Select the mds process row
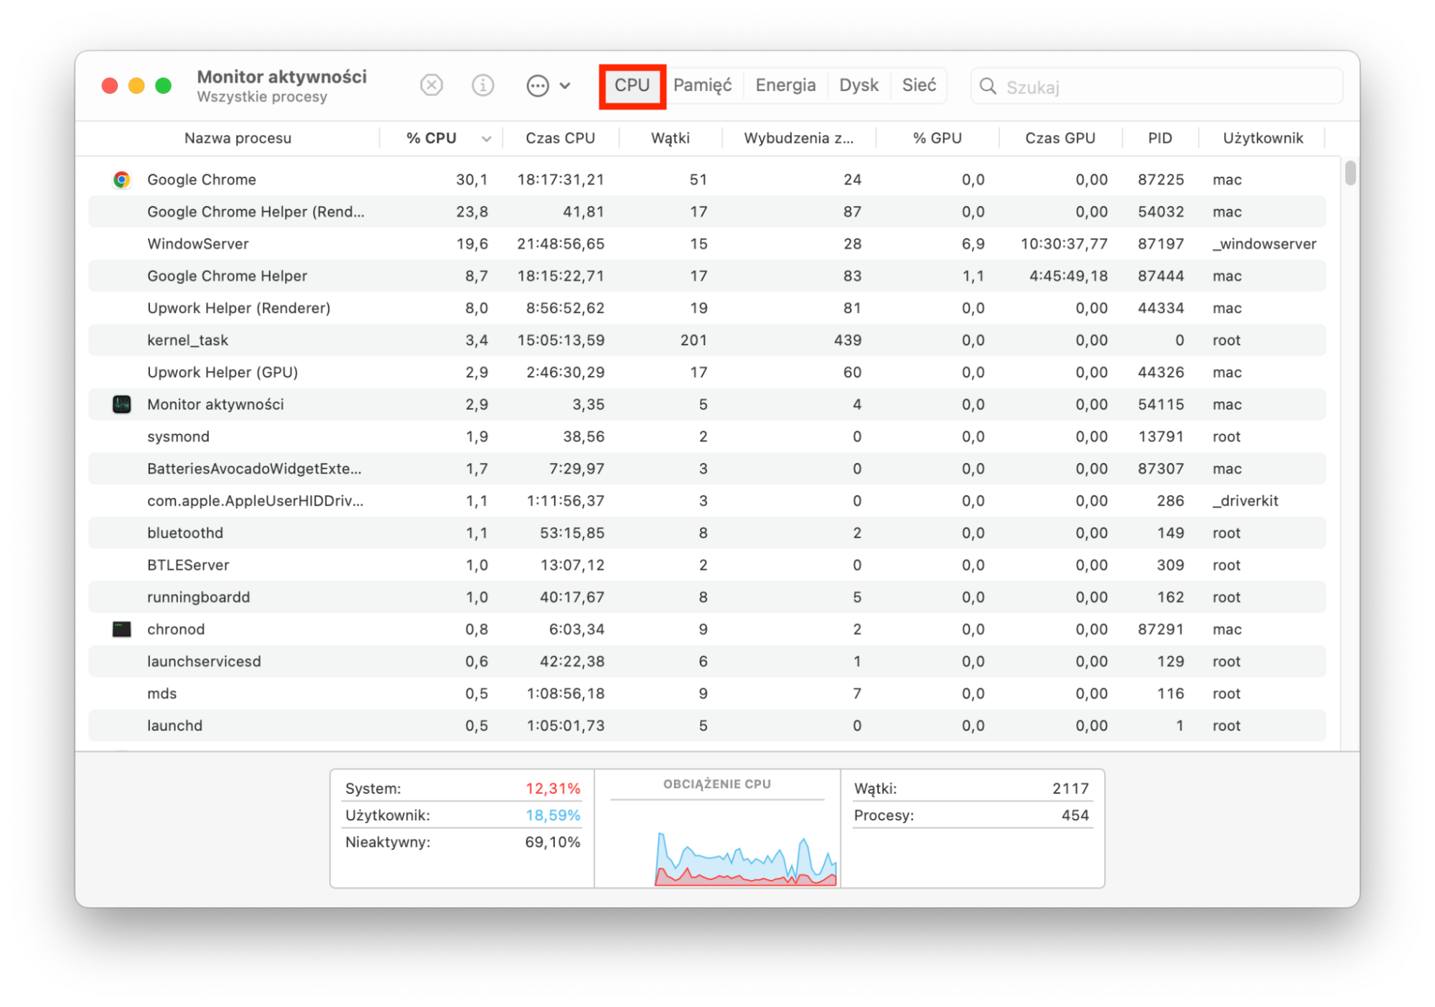The height and width of the screenshot is (1007, 1435). 707,693
